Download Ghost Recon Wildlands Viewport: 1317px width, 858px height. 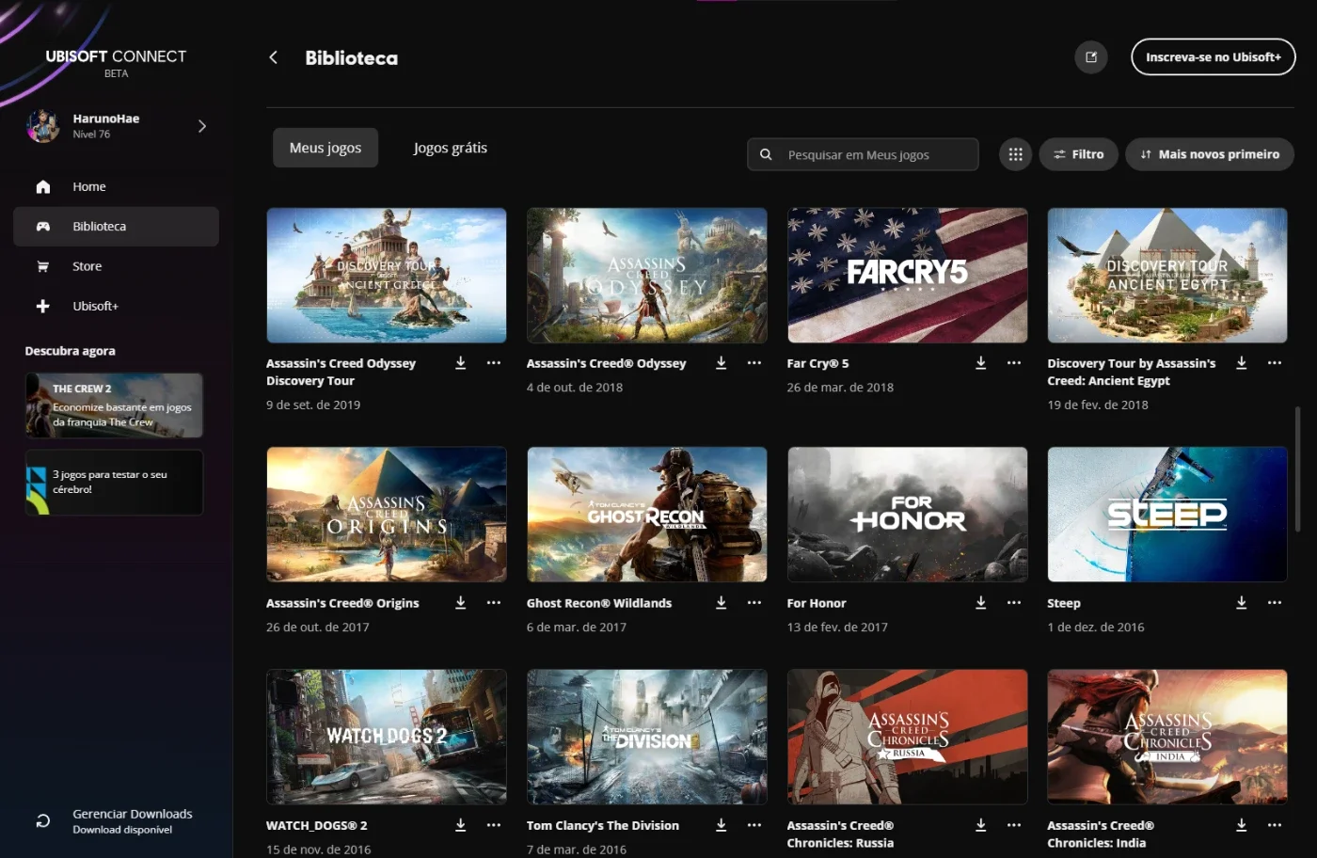tap(722, 603)
